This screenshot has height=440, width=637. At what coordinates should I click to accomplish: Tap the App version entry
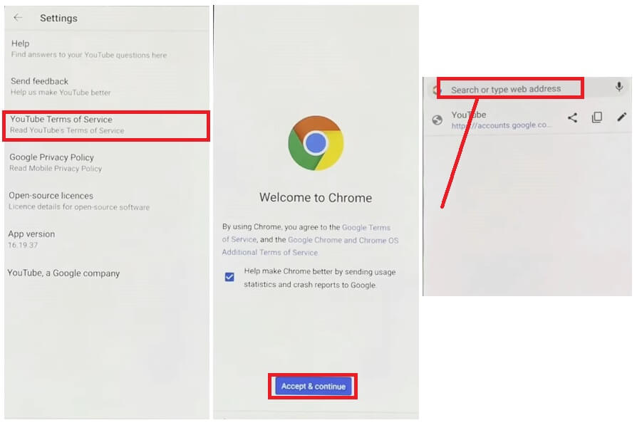pyautogui.click(x=106, y=239)
